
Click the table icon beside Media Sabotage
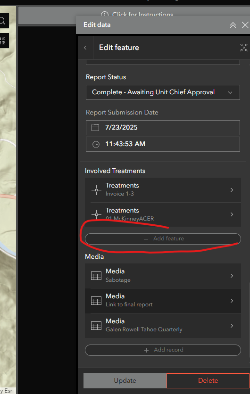[x=96, y=276]
